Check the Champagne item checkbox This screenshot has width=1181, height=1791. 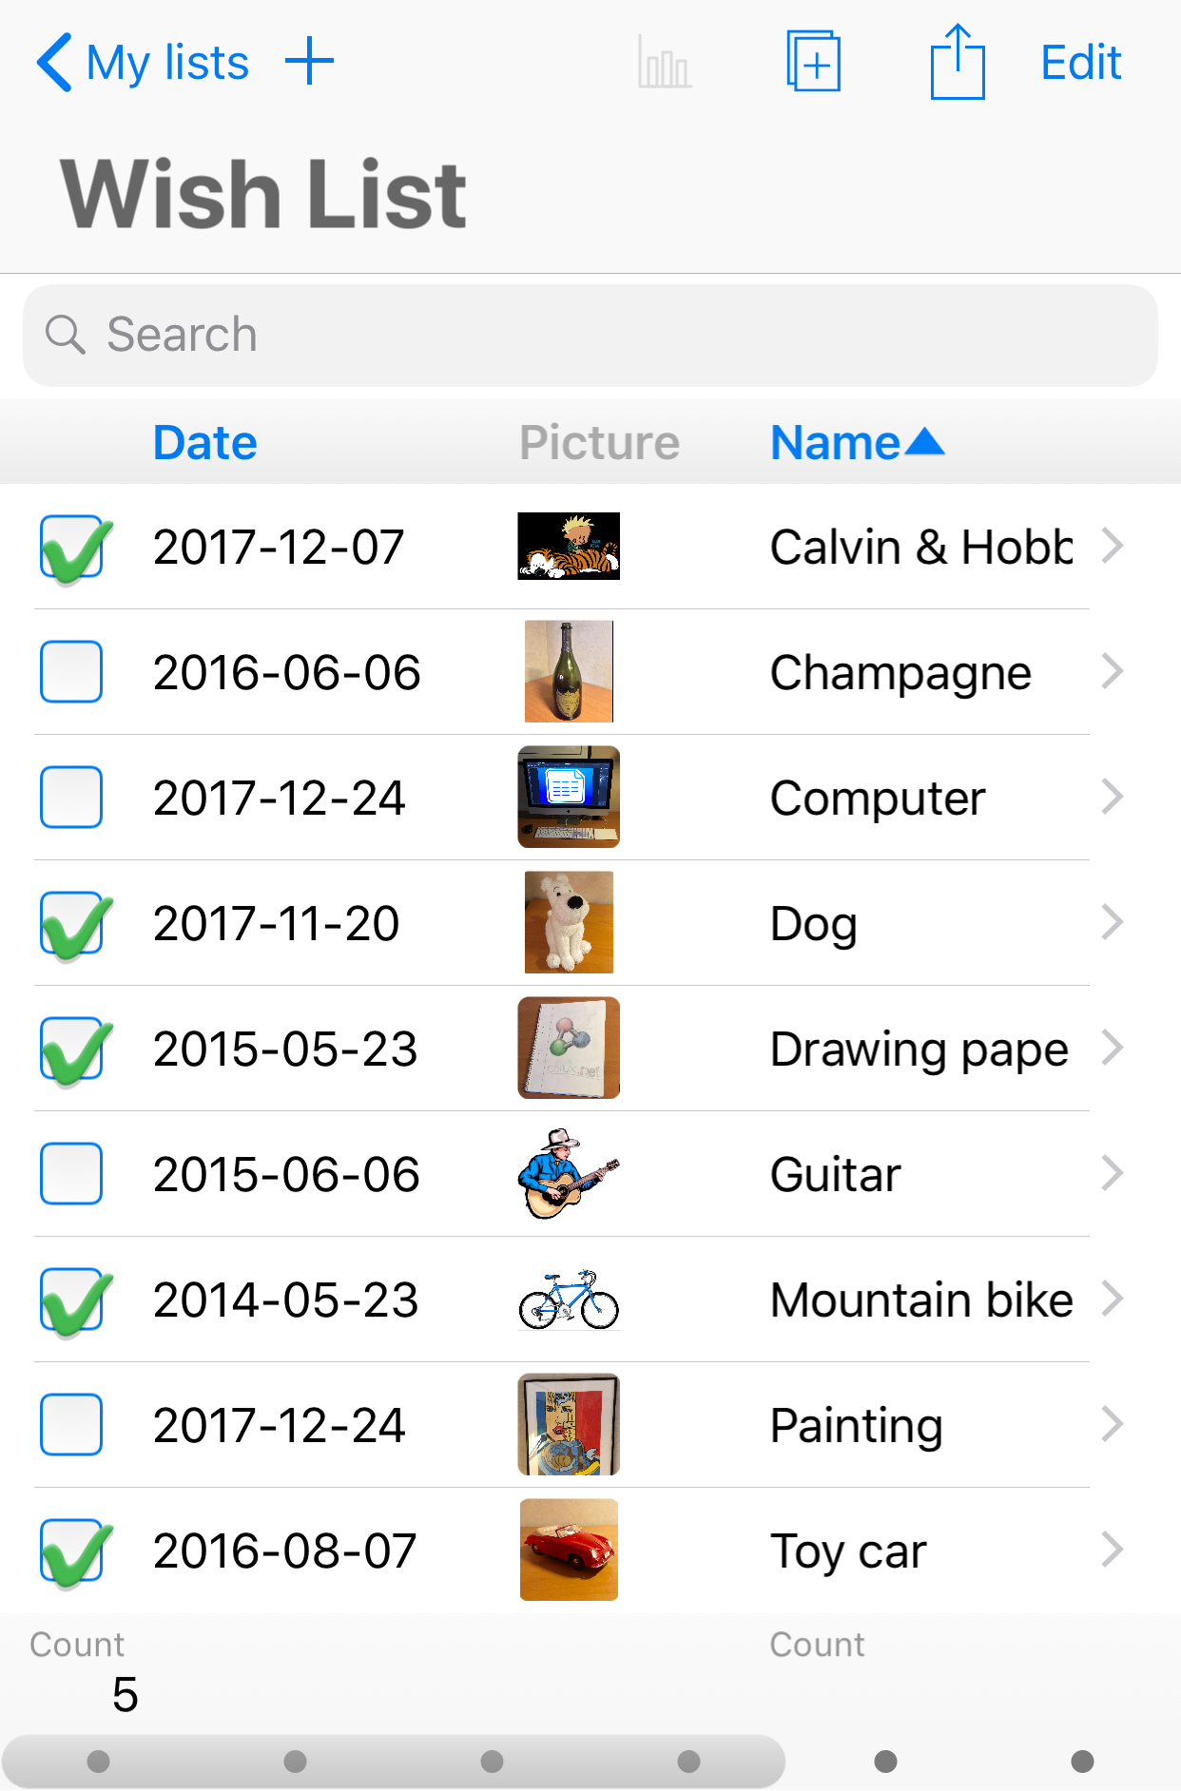click(71, 671)
